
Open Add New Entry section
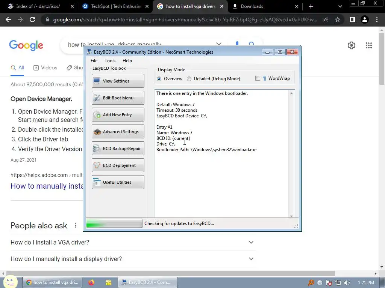[x=118, y=115]
